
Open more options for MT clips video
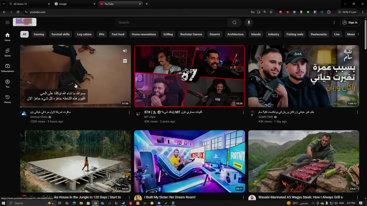(243, 112)
